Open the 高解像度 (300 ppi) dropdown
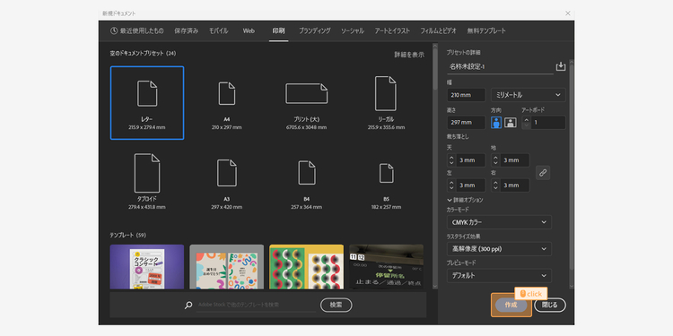Image resolution: width=673 pixels, height=336 pixels. (x=499, y=248)
